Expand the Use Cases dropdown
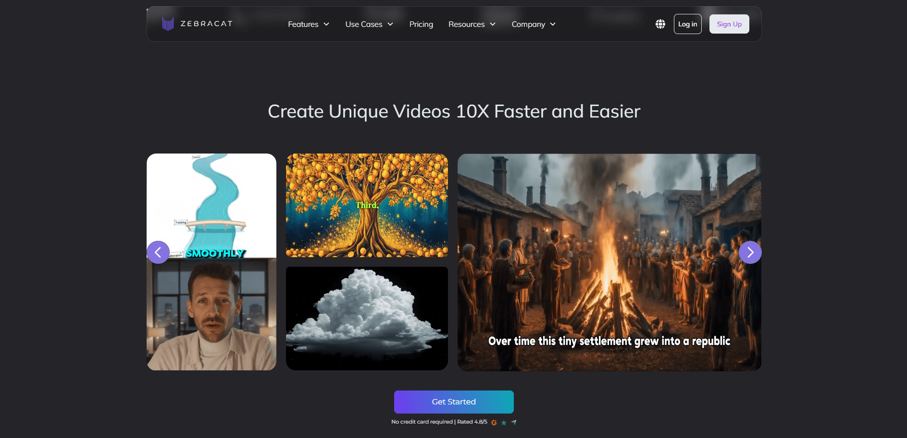The height and width of the screenshot is (438, 907). (x=369, y=24)
